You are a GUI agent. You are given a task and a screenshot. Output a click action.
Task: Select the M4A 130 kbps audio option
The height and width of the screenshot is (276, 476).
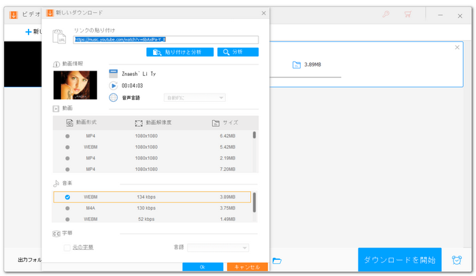(x=67, y=208)
